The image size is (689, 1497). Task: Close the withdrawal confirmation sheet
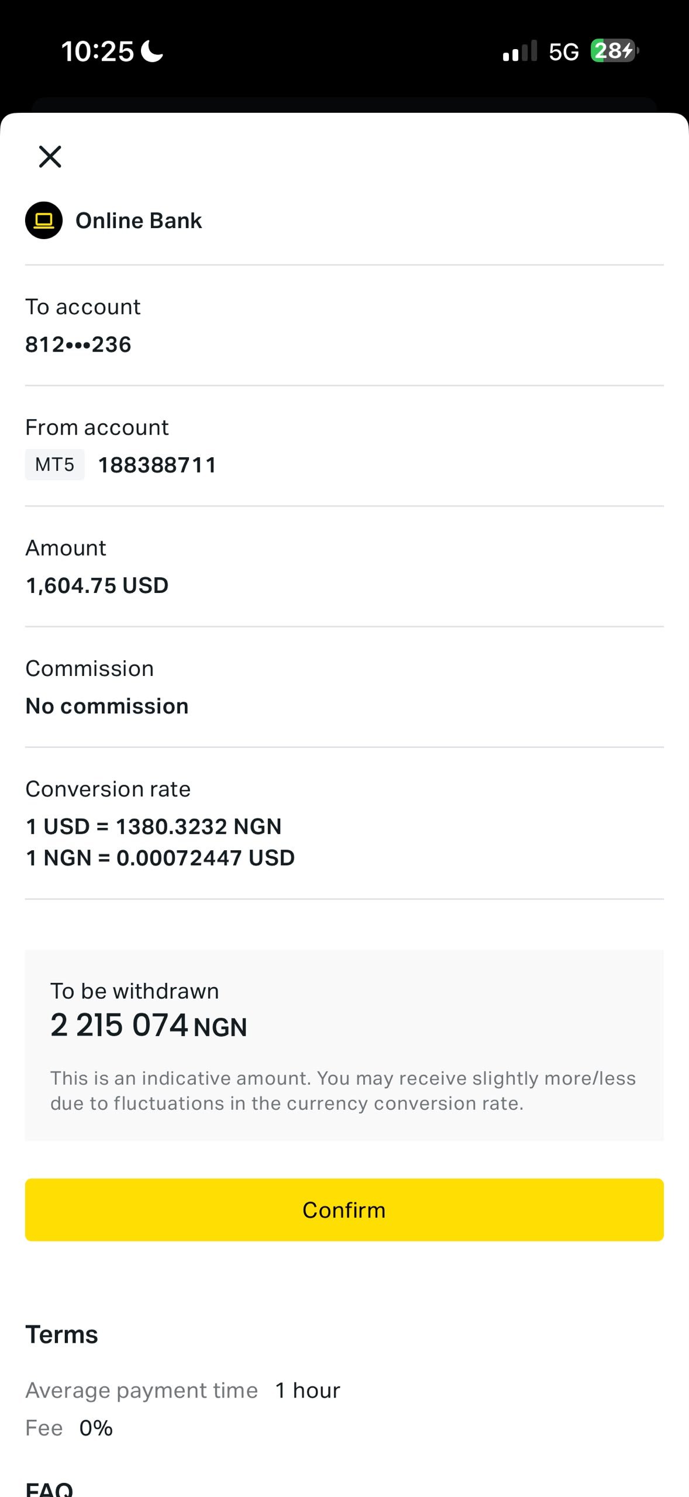pyautogui.click(x=50, y=157)
